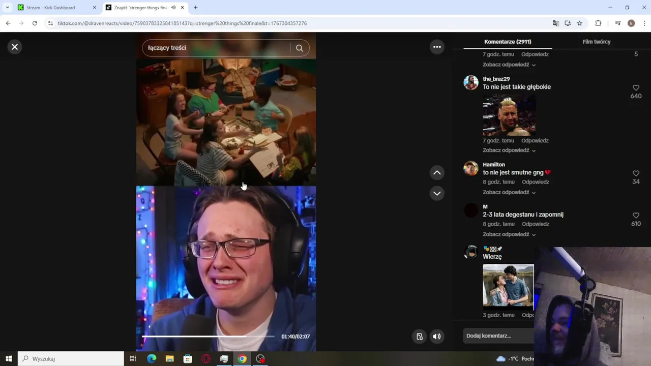Image resolution: width=651 pixels, height=366 pixels.
Task: Click the text '2-3 lata degestanu i zapomnij'
Action: click(x=523, y=215)
